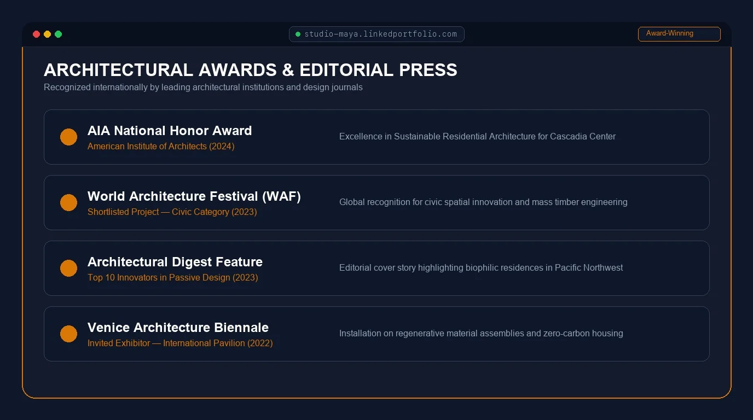Select 'American Institute of Architects (2024)' subtitle

[x=161, y=147]
